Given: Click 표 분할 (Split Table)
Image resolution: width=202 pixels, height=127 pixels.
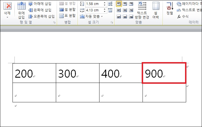Looking at the screenshot, I should pos(67,16).
